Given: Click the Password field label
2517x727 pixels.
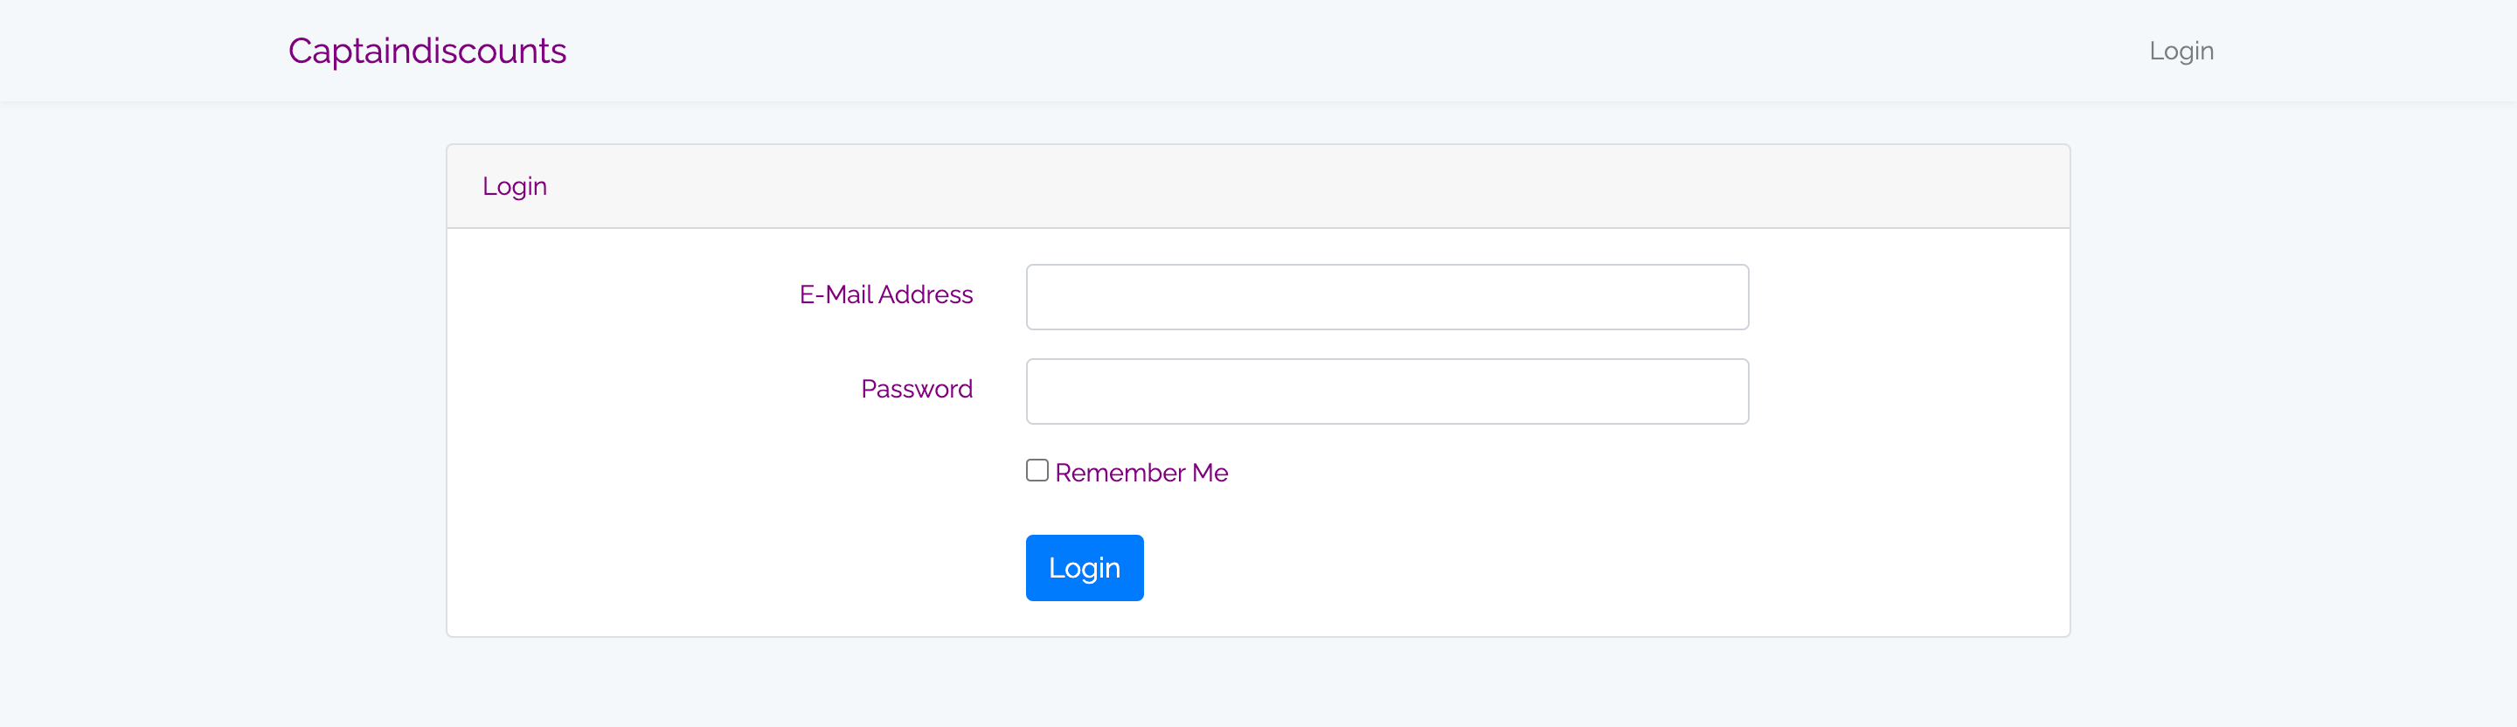Looking at the screenshot, I should pyautogui.click(x=917, y=389).
